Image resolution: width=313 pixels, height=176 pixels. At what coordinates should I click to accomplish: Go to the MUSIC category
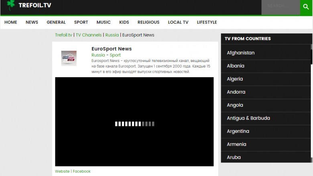click(x=104, y=22)
